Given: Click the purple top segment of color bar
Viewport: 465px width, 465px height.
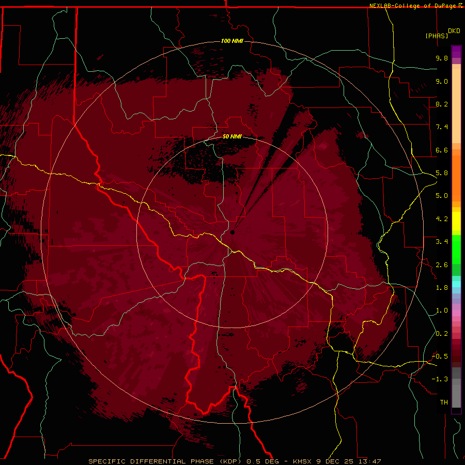Looking at the screenshot, I should tap(456, 52).
